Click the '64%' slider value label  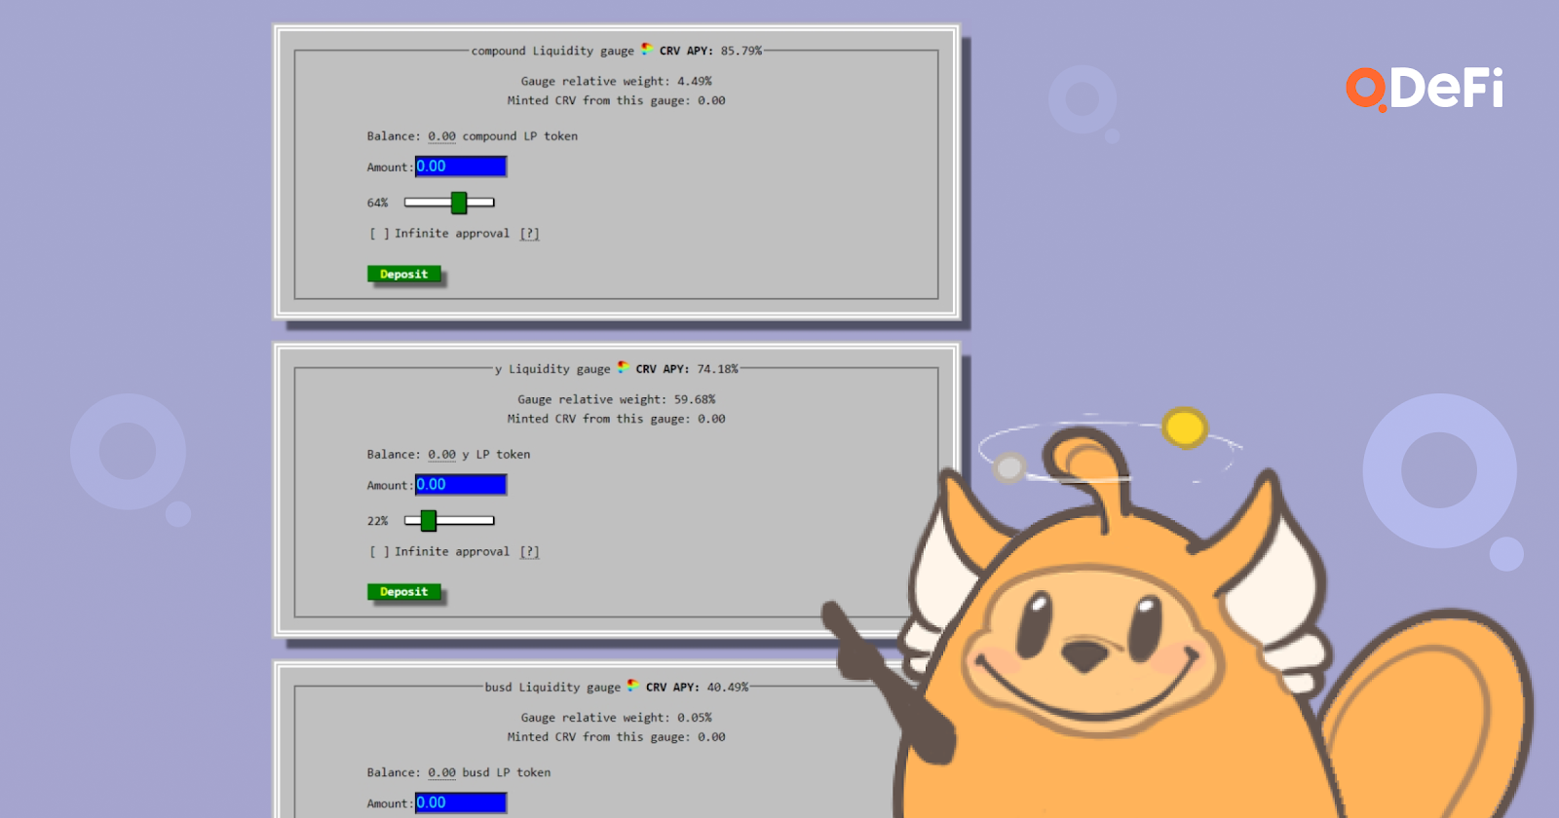click(377, 203)
